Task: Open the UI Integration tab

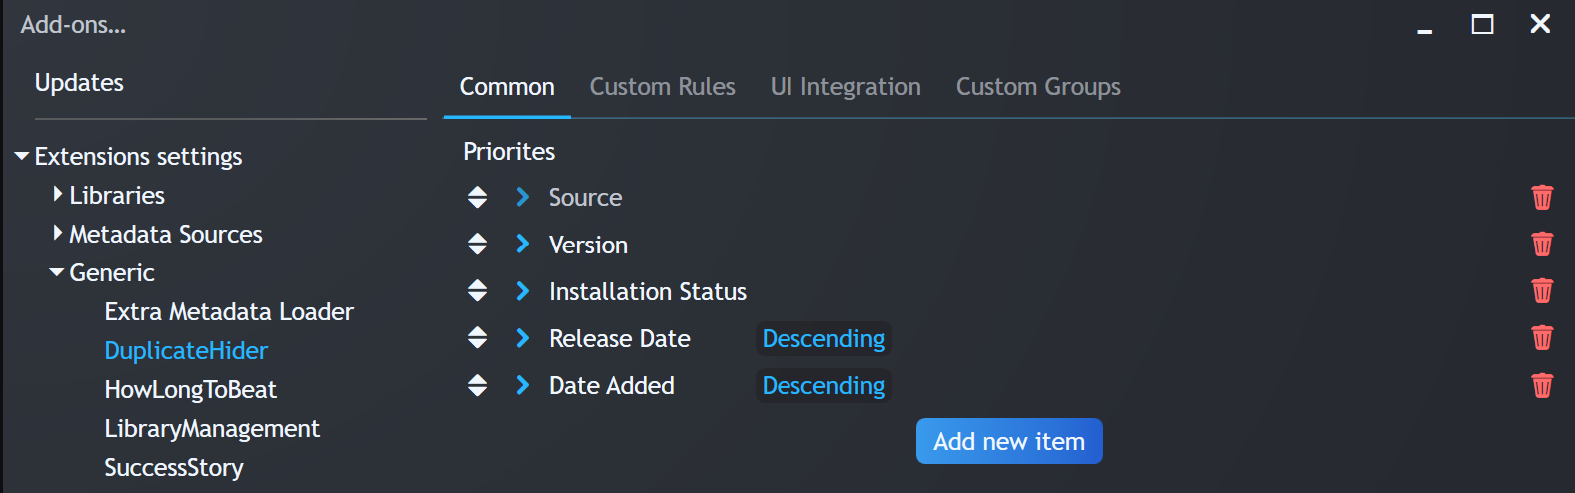Action: [x=845, y=87]
